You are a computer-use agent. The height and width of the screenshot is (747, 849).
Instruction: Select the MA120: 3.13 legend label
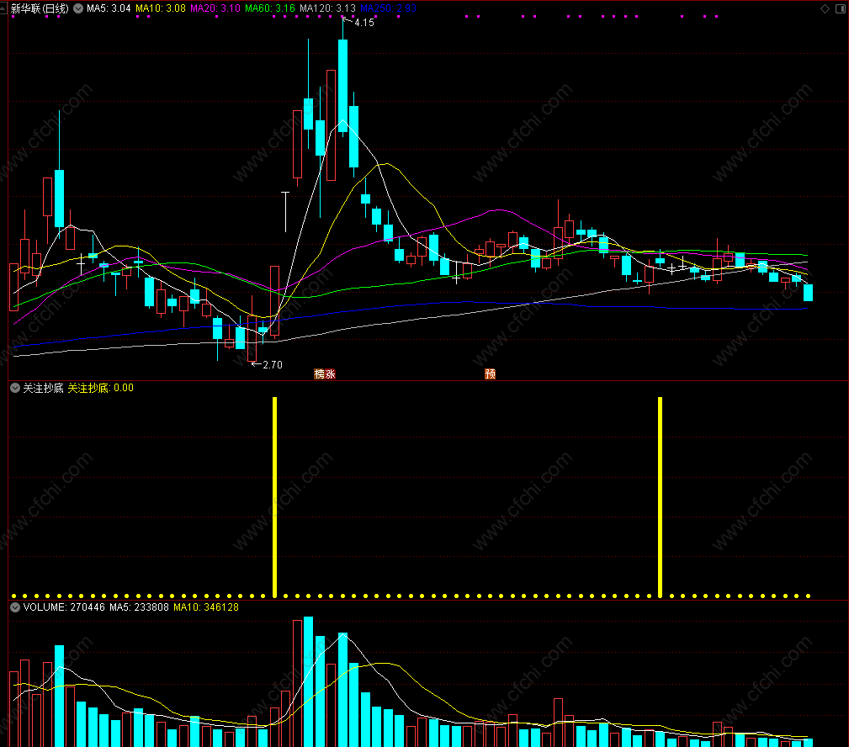(327, 8)
